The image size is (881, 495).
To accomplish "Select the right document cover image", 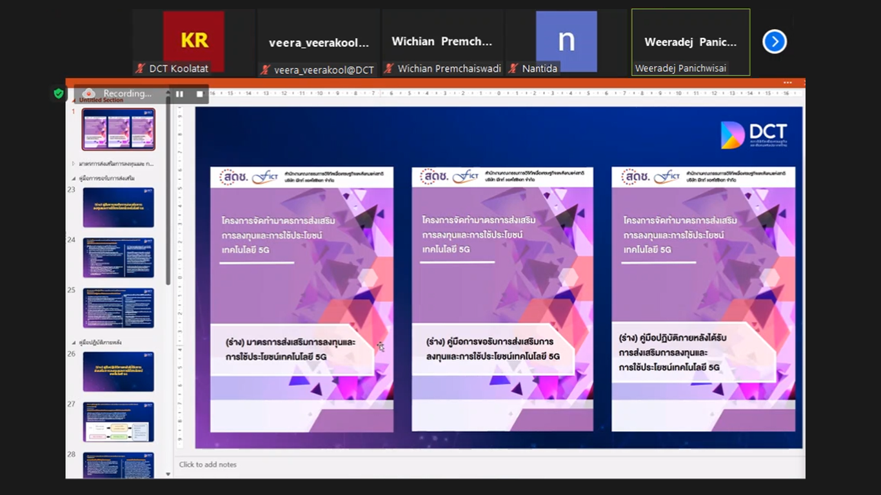I will point(703,299).
